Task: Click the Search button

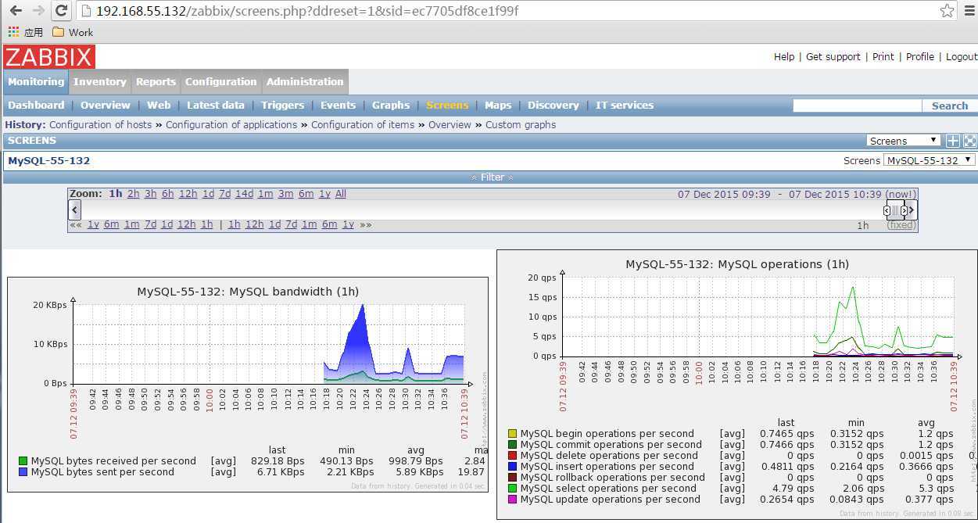Action: 950,106
